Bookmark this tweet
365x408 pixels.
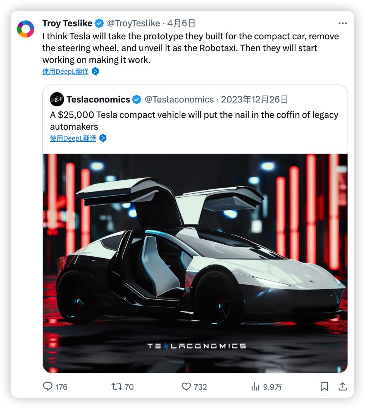coord(324,386)
